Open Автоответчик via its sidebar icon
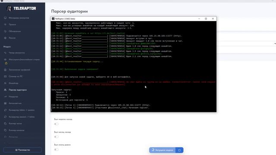Screen dimensions: 276x155 click(x=5, y=103)
